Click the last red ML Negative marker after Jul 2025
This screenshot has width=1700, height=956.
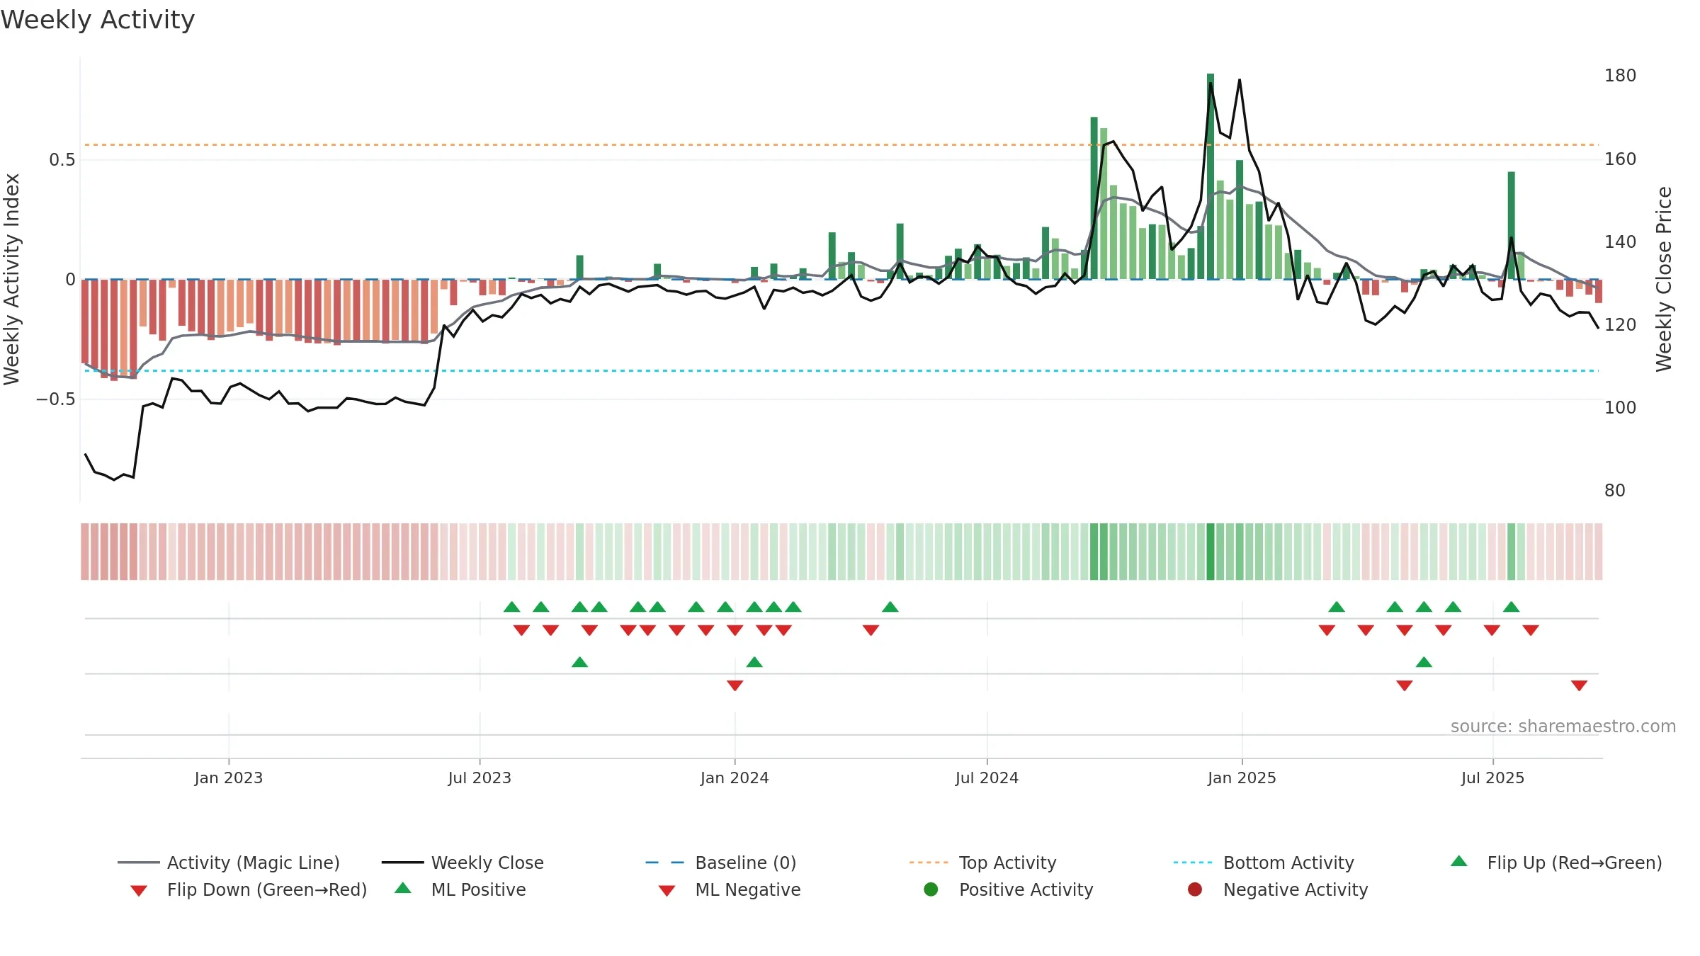coord(1579,685)
